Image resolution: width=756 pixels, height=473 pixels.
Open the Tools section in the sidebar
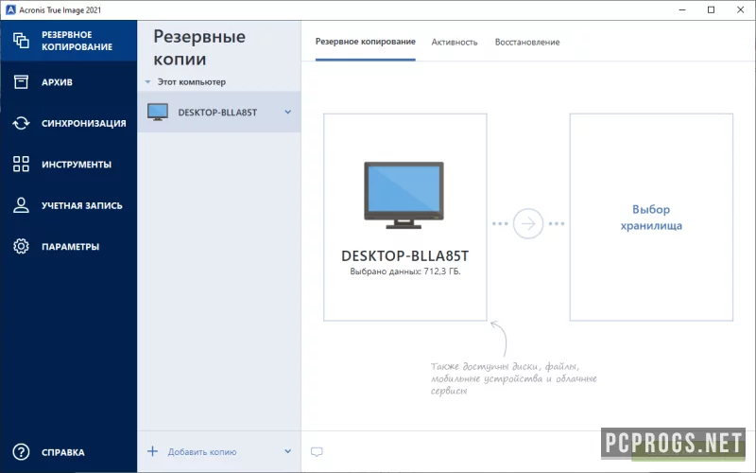(x=68, y=164)
